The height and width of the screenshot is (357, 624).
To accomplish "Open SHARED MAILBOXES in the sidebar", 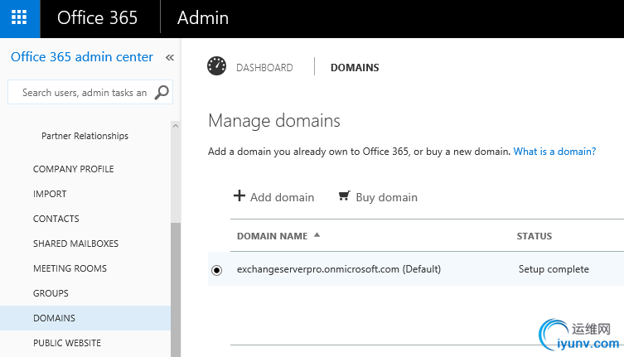I will [75, 244].
